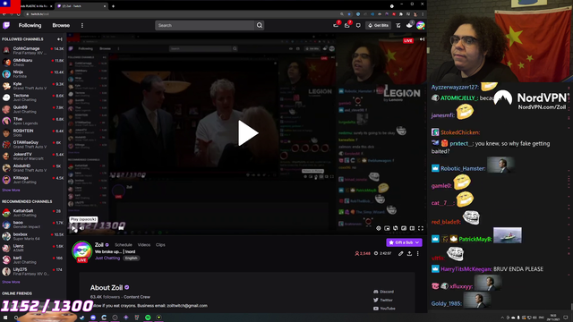Switch to the Schedule tab
The image size is (573, 322).
[x=124, y=245]
